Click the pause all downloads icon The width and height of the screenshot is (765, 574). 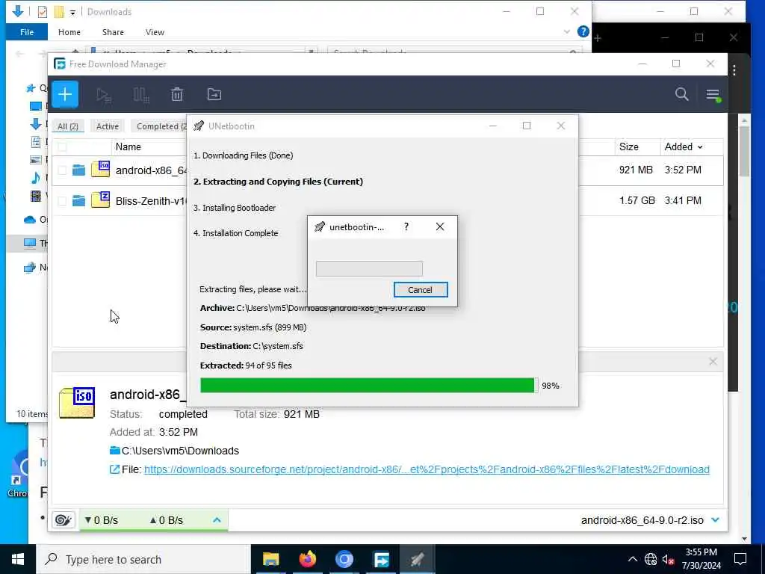click(x=141, y=95)
